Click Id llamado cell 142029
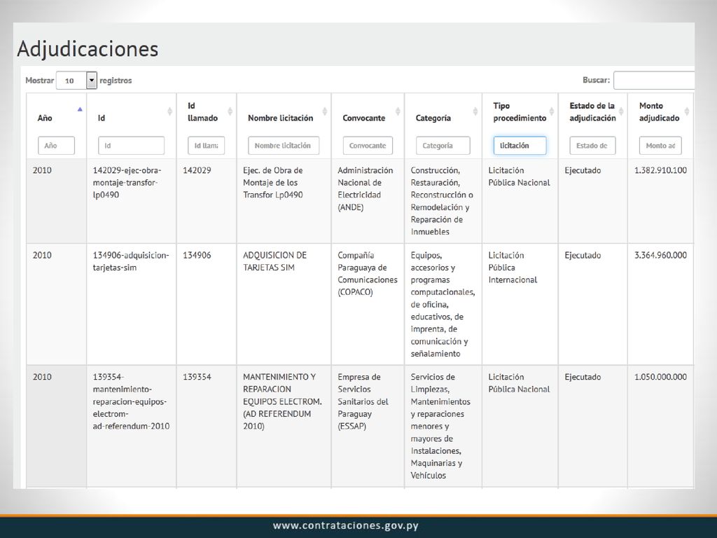 click(197, 170)
